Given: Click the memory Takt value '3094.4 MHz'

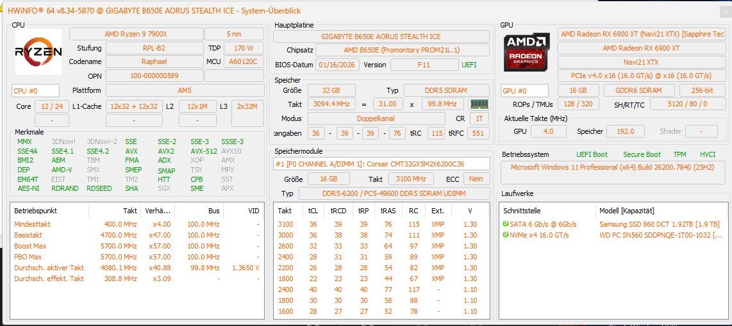Looking at the screenshot, I should 333,104.
